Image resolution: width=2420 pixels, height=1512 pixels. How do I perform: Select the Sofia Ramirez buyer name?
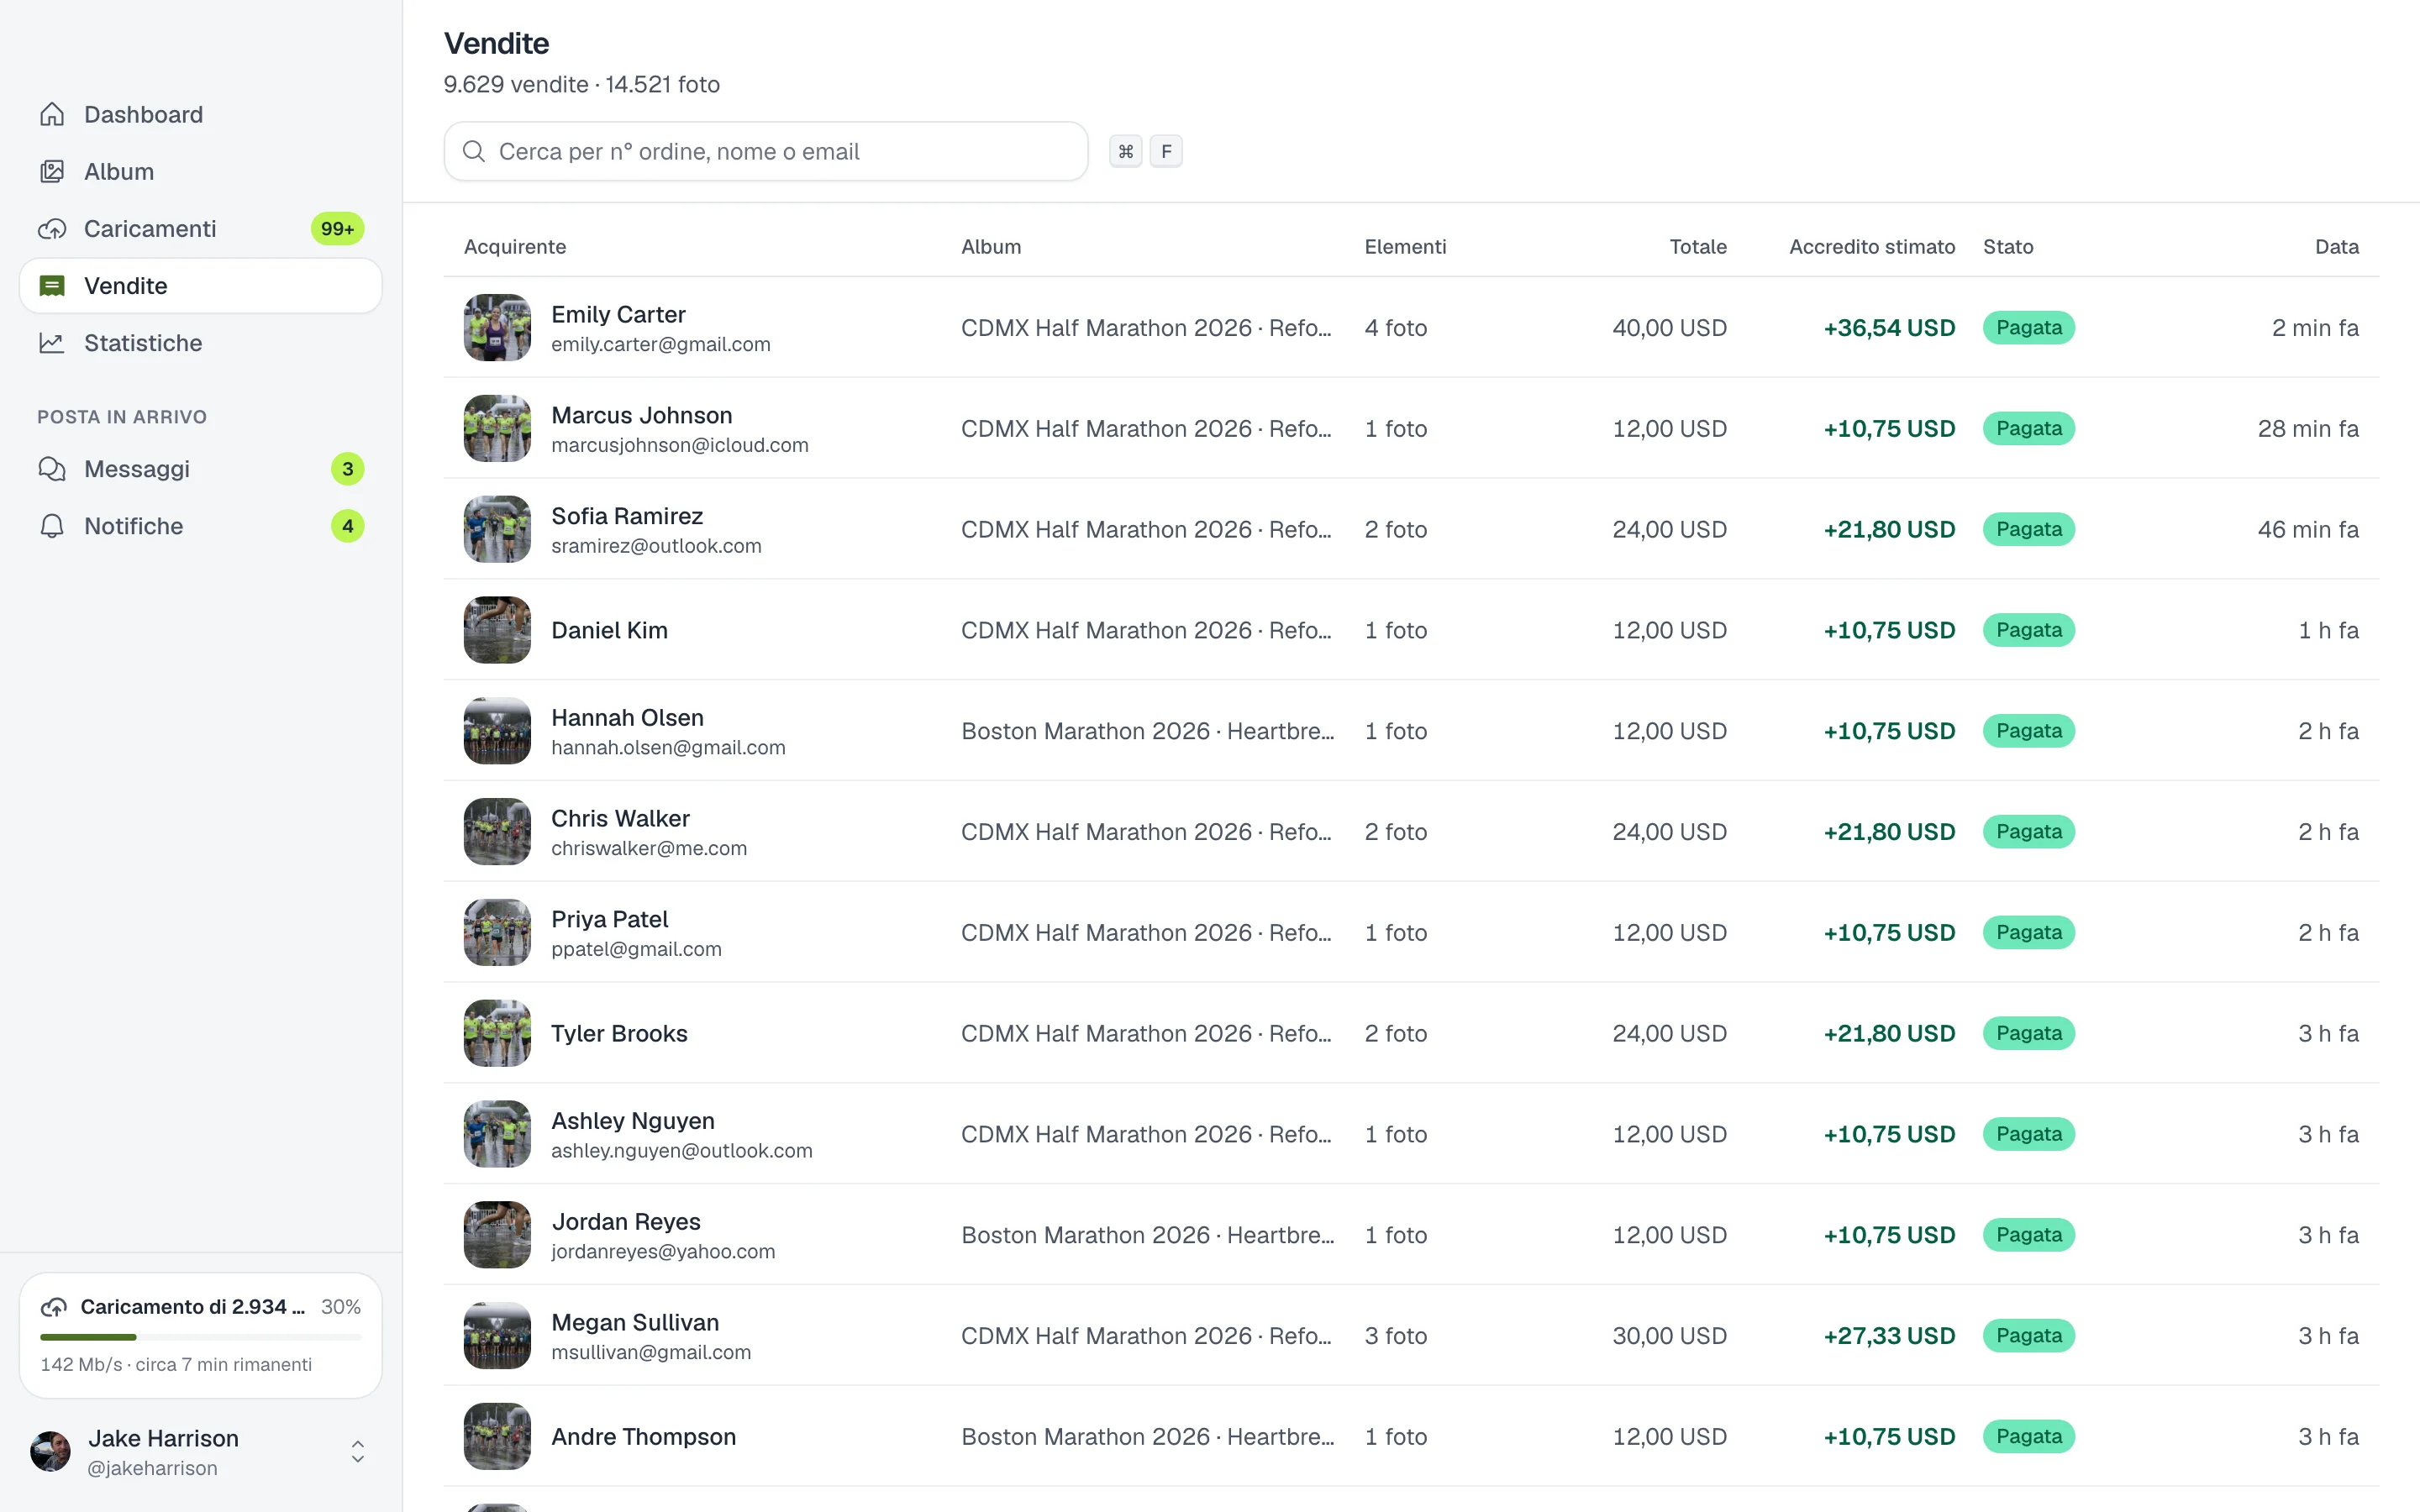(627, 516)
